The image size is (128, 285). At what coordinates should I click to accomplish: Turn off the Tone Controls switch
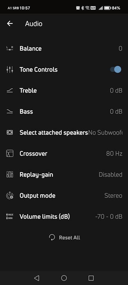click(116, 69)
